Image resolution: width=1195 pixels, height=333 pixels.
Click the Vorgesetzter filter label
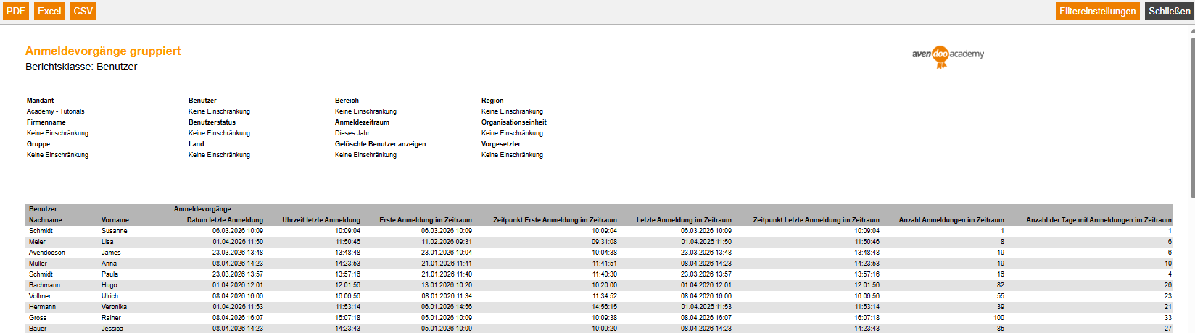coord(501,144)
